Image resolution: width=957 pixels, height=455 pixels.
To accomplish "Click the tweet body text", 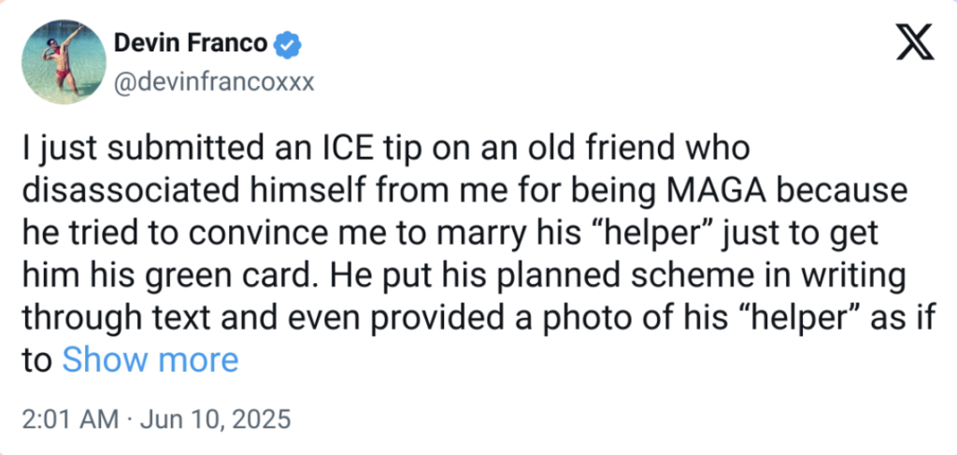I will (x=478, y=254).
